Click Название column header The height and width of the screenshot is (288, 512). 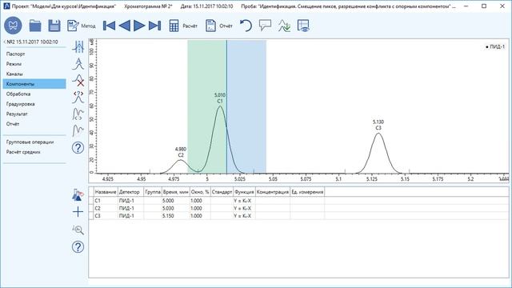(106, 192)
